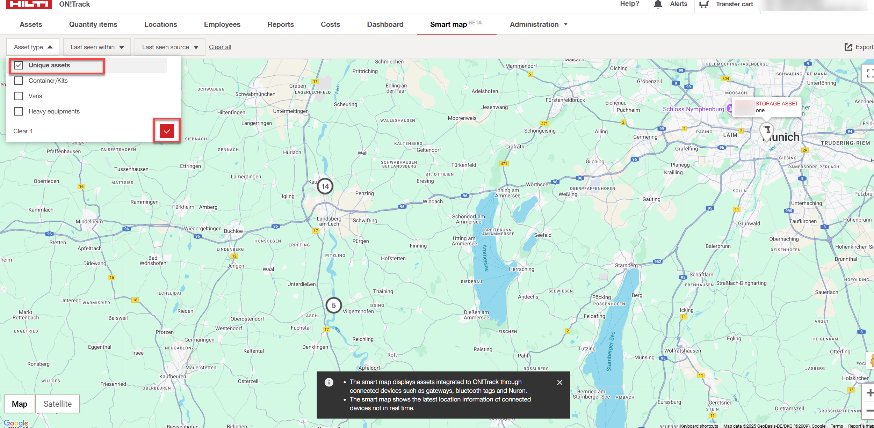Click the info icon in the banner
Viewport: 874px width, 428px height.
329,382
